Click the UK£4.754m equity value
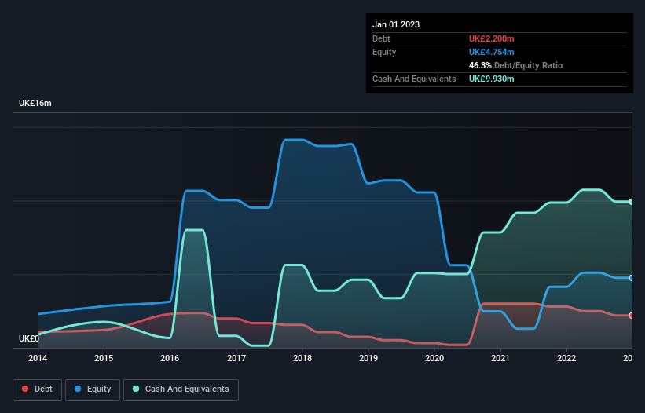Viewport: 645px width, 413px height. pyautogui.click(x=492, y=52)
